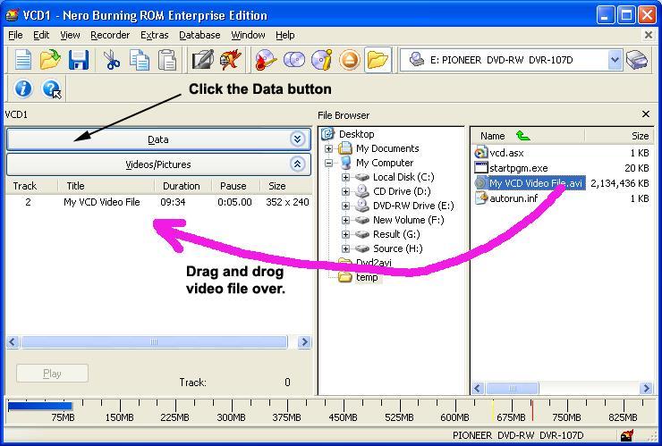Image resolution: width=662 pixels, height=446 pixels.
Task: Collapse the Videos/Pictures section chevron
Action: [297, 164]
